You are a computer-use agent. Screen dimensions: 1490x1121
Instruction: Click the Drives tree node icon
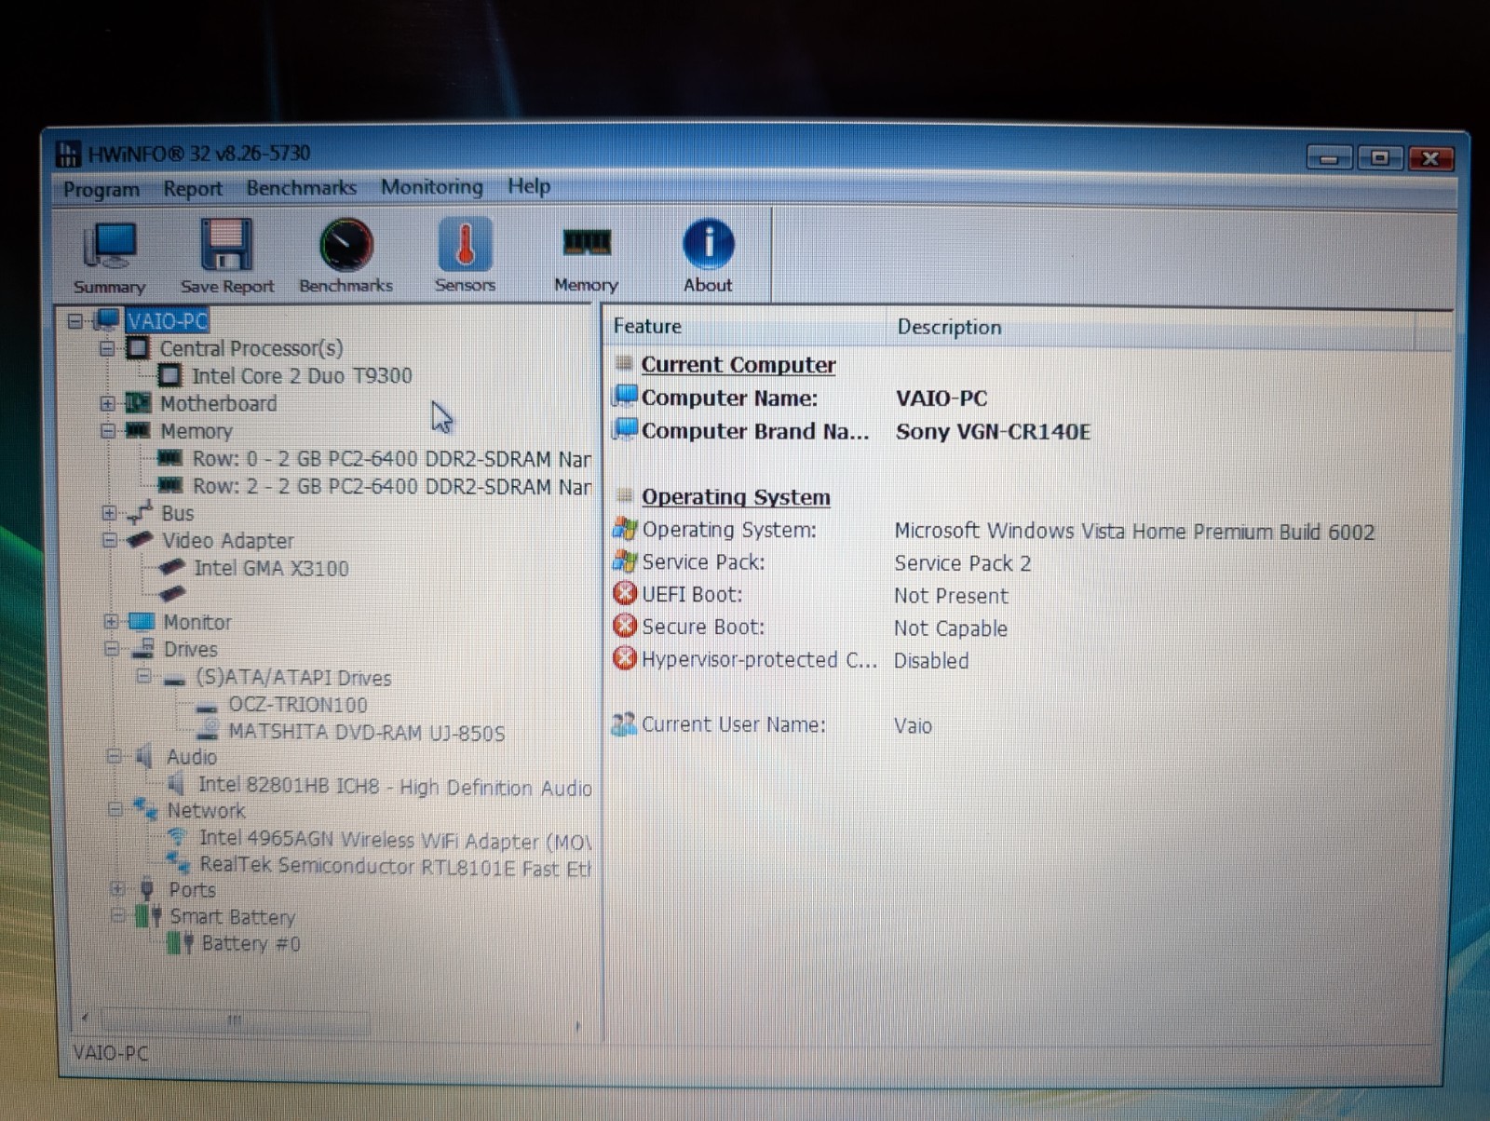click(x=142, y=648)
